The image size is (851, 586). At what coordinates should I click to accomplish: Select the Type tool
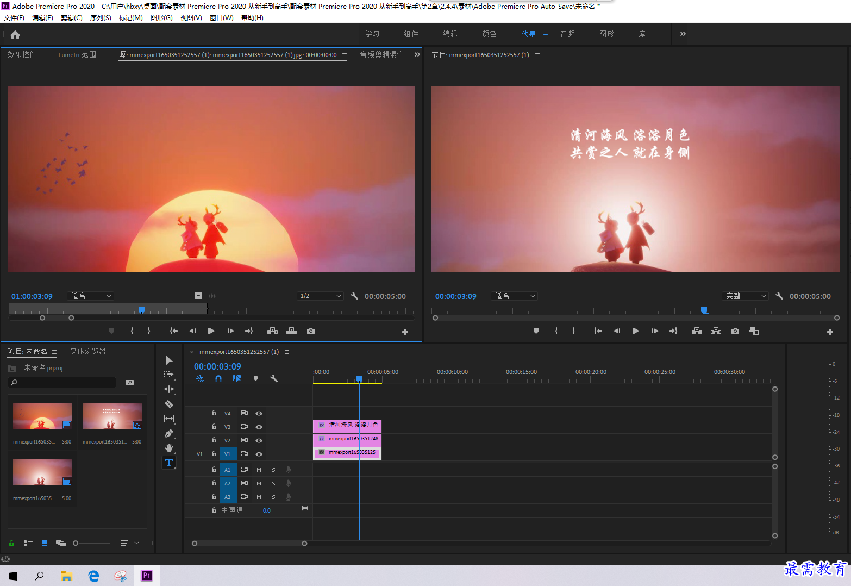point(169,463)
